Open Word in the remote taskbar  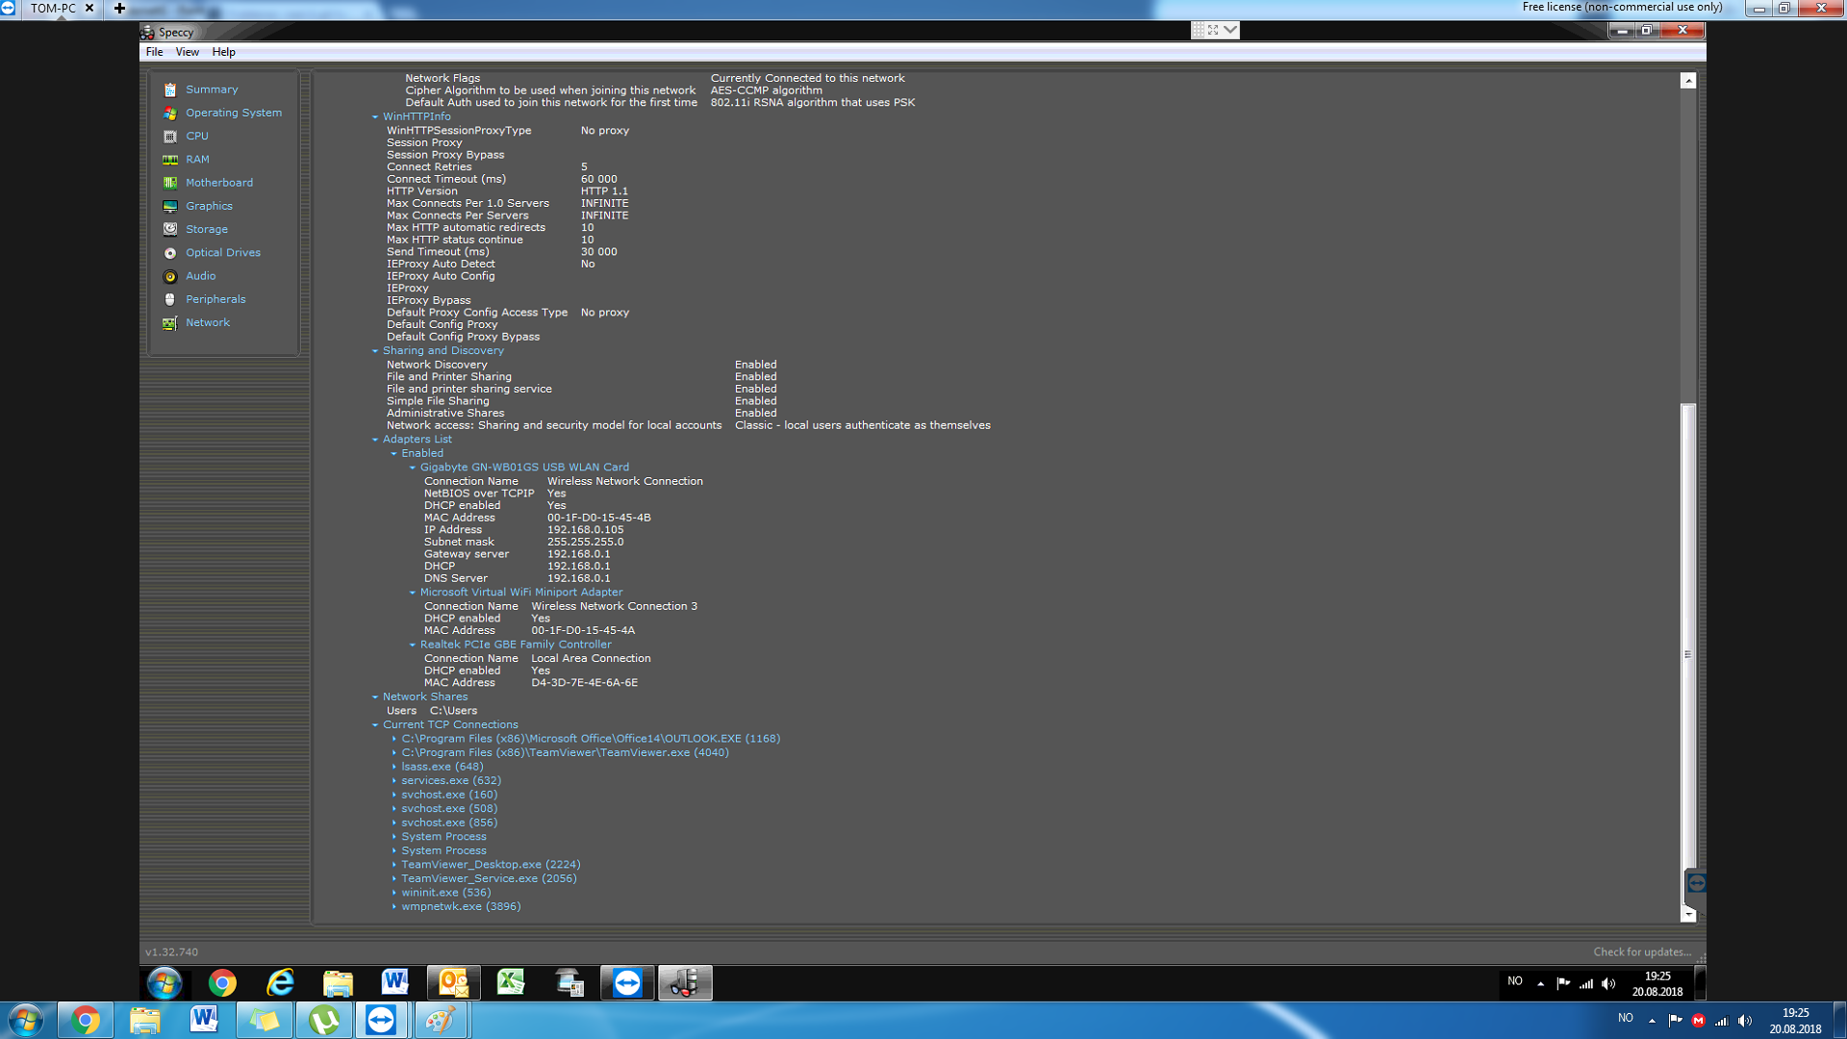[395, 982]
